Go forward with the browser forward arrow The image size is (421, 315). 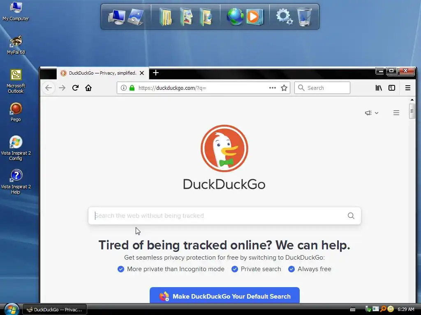point(62,88)
